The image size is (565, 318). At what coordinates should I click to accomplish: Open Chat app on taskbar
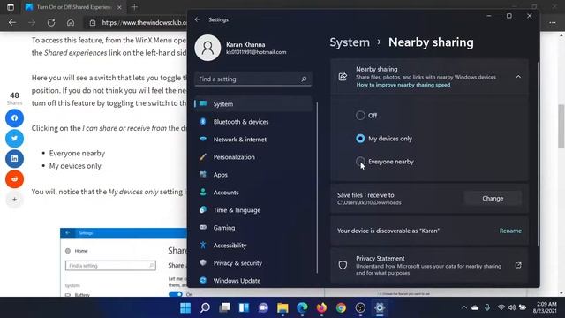[263, 308]
